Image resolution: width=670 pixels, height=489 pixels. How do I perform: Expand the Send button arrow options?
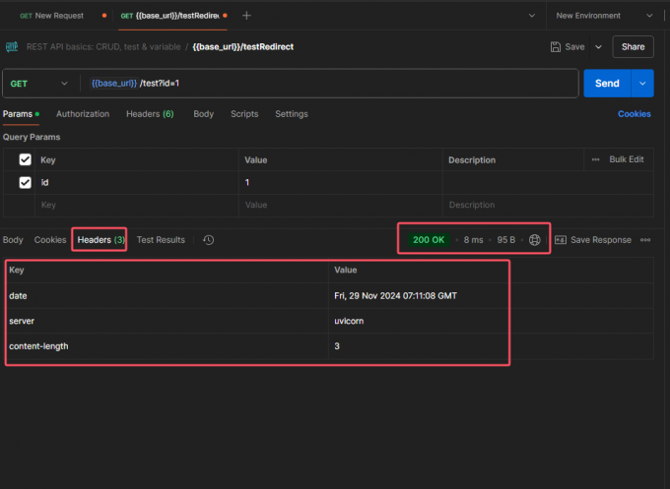click(642, 84)
